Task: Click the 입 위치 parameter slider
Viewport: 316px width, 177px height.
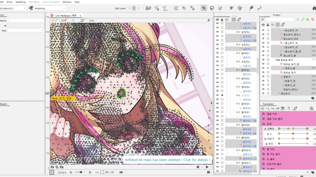Action: tap(293, 143)
